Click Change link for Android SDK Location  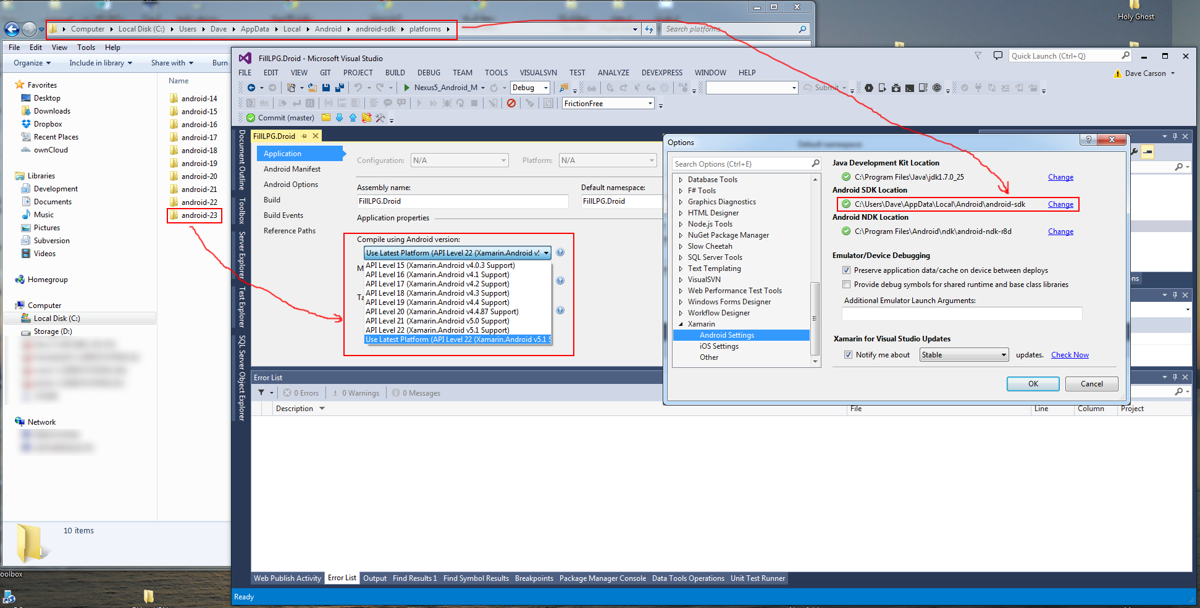[x=1060, y=204]
